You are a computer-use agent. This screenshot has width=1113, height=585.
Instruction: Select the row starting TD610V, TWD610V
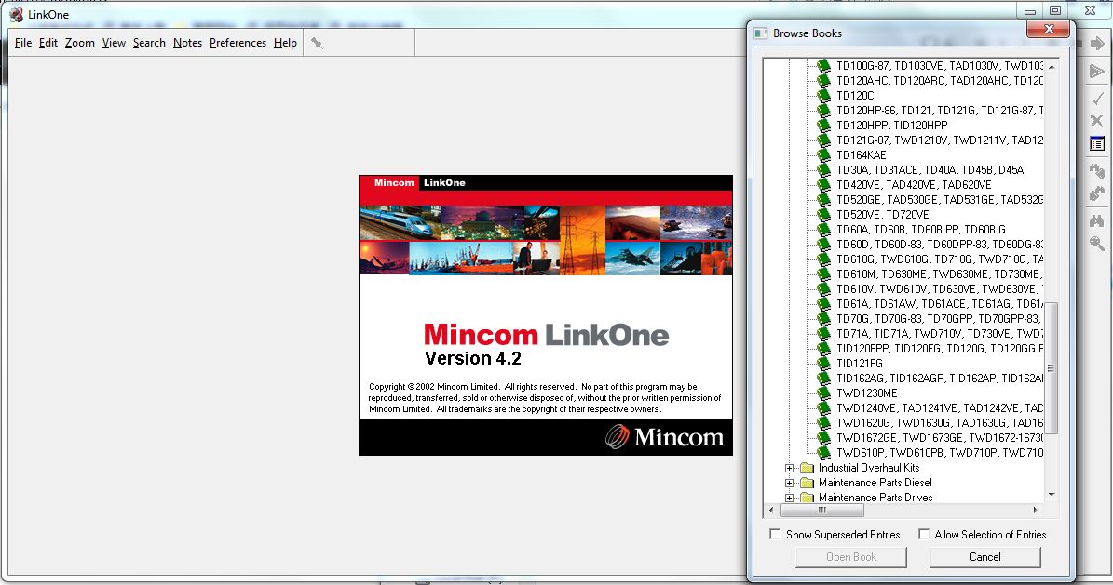[939, 289]
